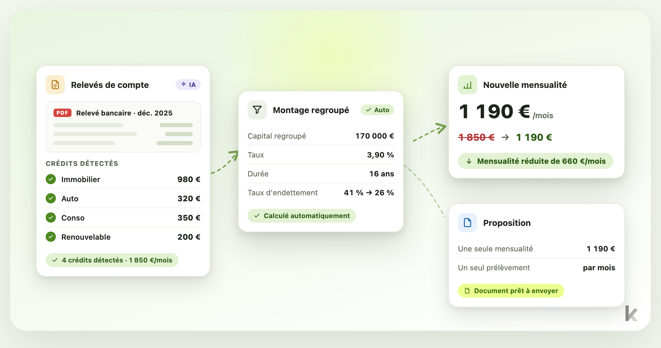Open the Relevé bancaire déc. 2025 preview
661x348 pixels.
tap(123, 127)
